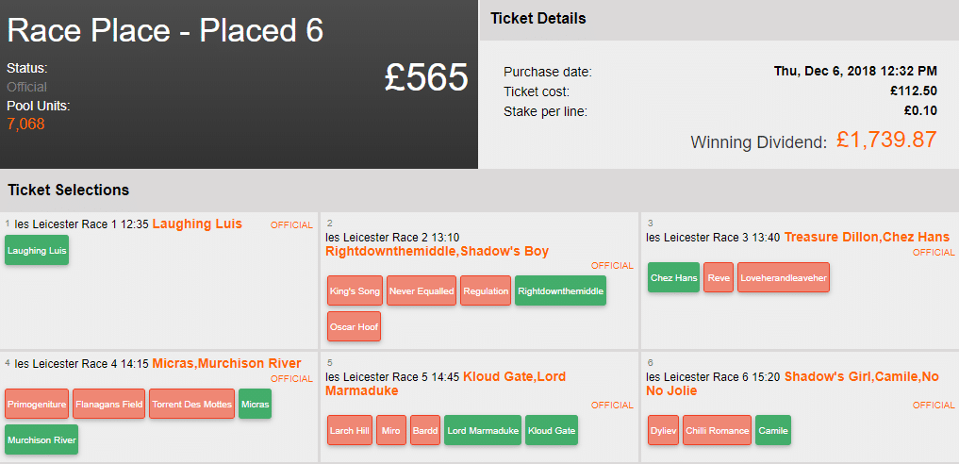Click the Chilli Romance chip

click(x=717, y=431)
